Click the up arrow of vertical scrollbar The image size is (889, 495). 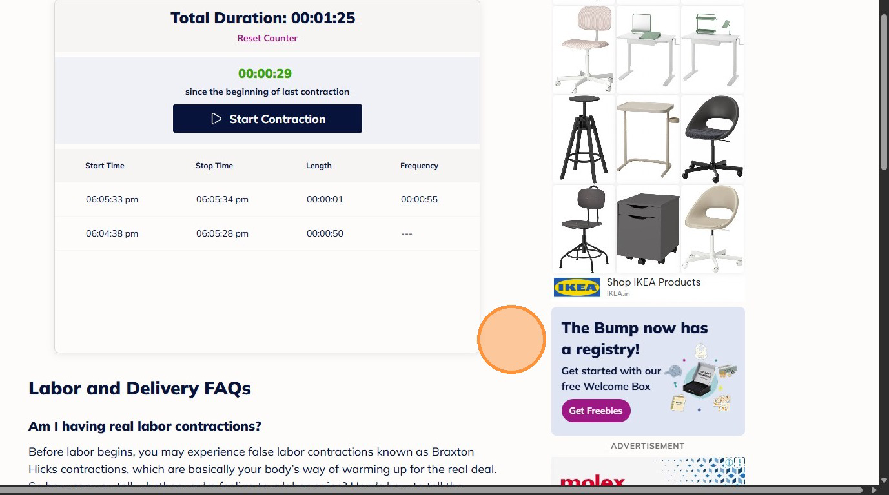click(x=884, y=5)
